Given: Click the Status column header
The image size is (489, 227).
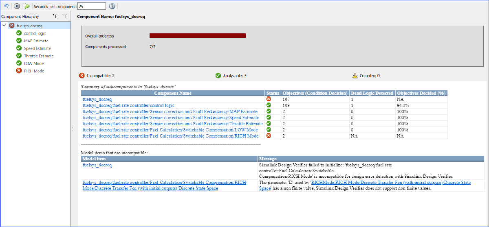Looking at the screenshot, I should tap(273, 93).
